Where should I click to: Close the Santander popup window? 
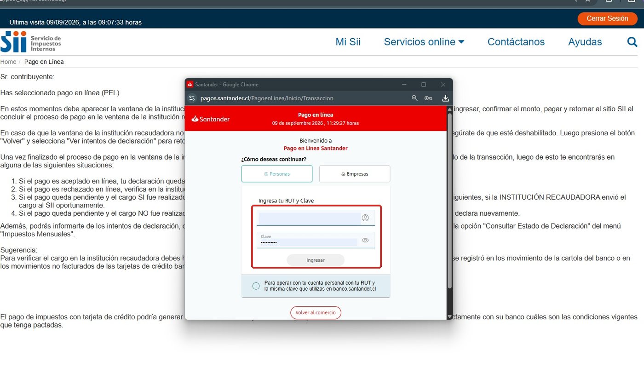443,84
